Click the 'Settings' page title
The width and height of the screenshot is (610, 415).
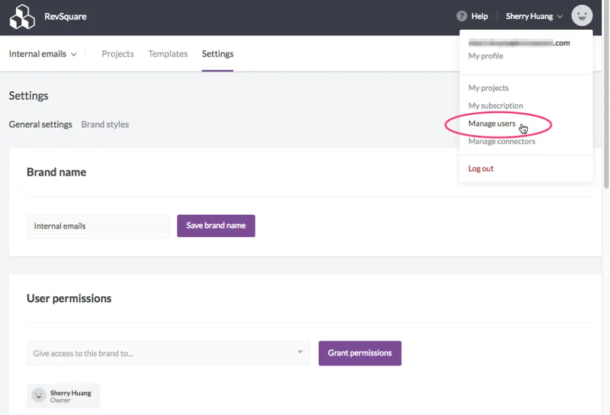pyautogui.click(x=29, y=96)
